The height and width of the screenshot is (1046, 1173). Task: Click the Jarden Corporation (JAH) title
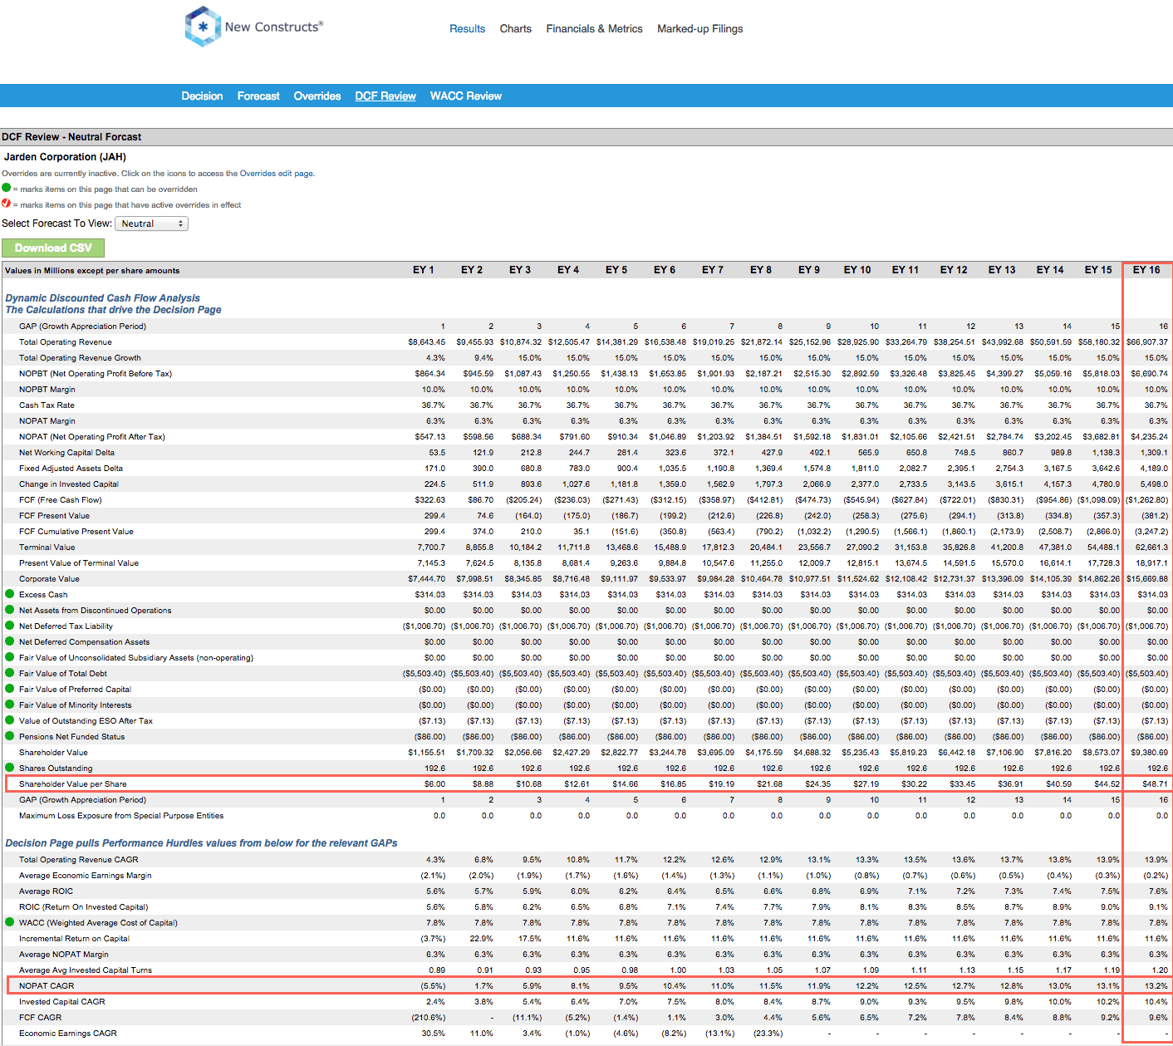[65, 157]
